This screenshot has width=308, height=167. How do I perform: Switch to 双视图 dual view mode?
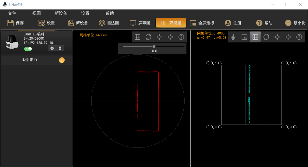[x=171, y=23]
